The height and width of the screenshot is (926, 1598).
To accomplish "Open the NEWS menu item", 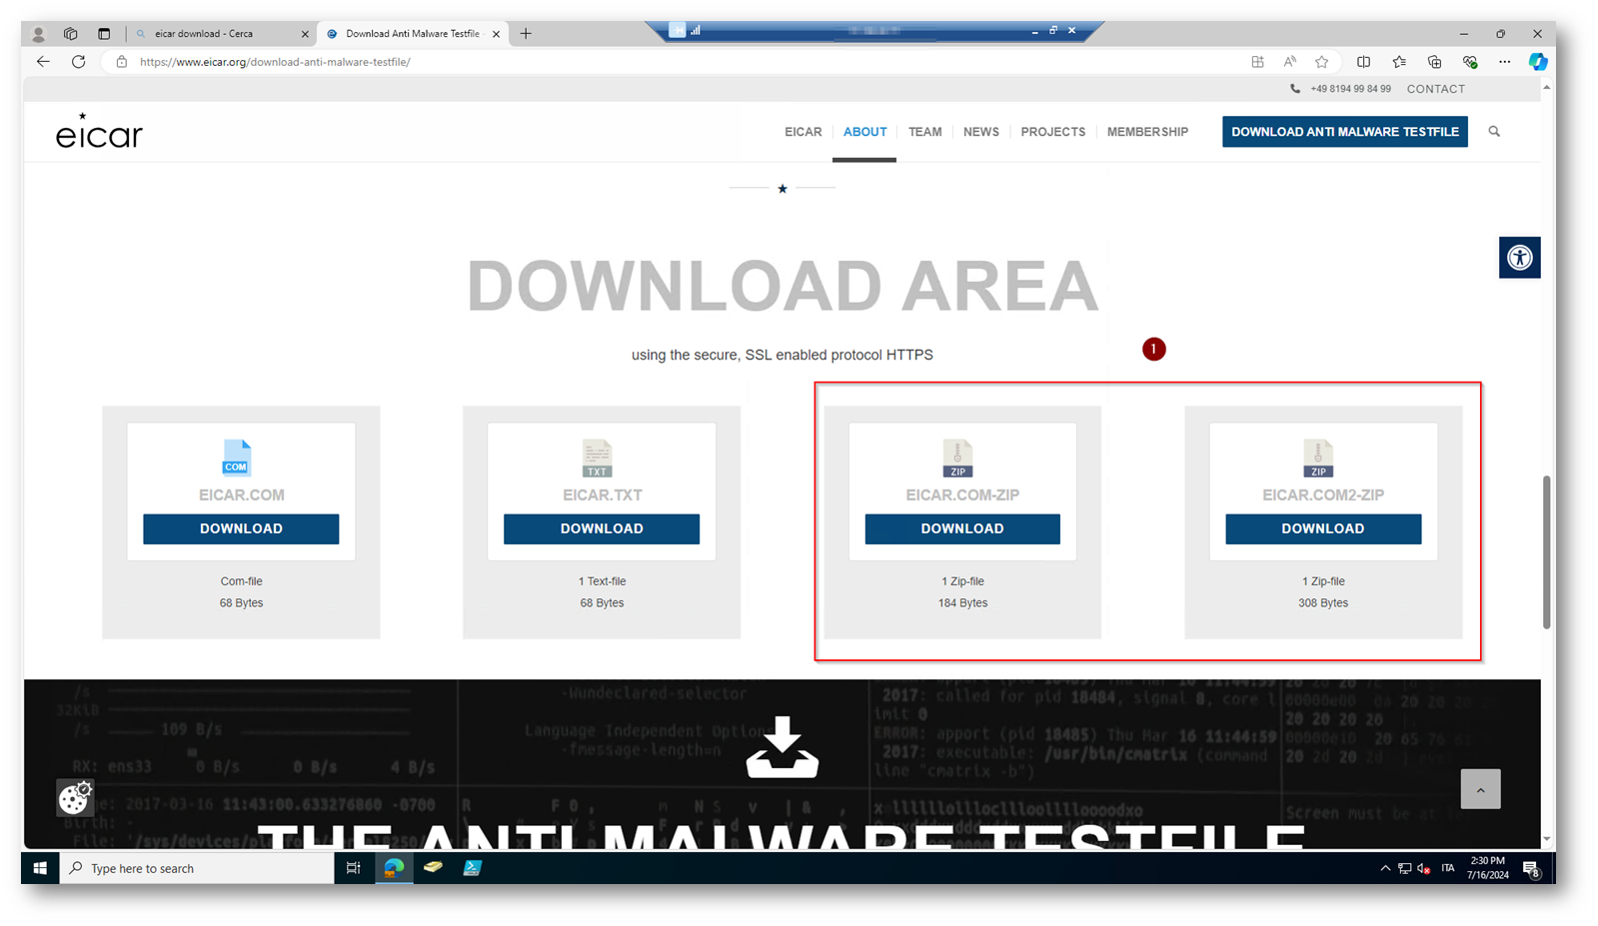I will tap(980, 132).
